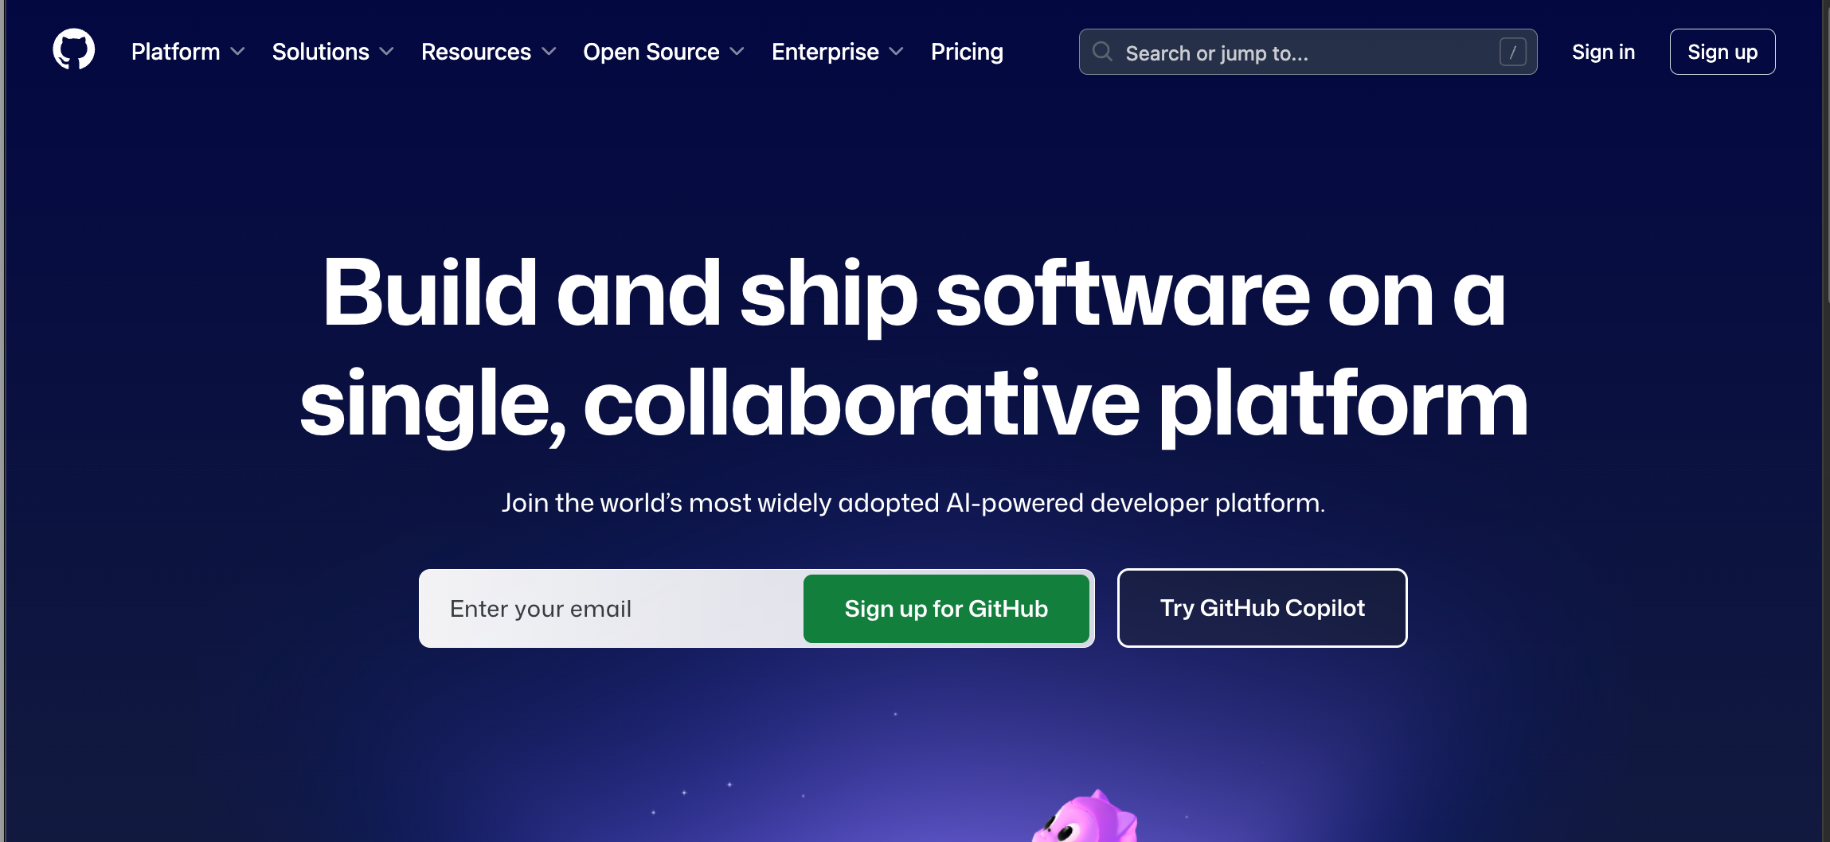Screen dimensions: 1830x842
Task: Expand the chevron beside Solutions
Action: [387, 52]
